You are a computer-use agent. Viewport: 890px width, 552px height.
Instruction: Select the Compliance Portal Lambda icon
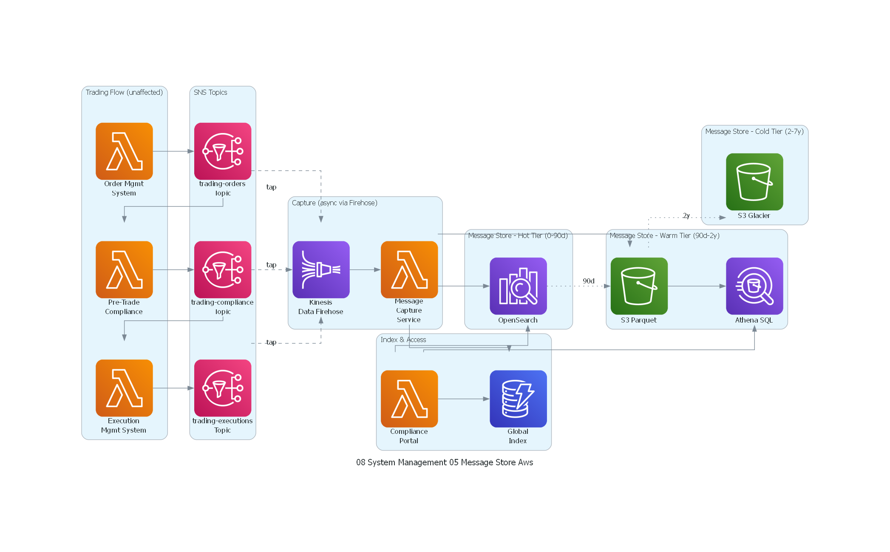coord(409,398)
